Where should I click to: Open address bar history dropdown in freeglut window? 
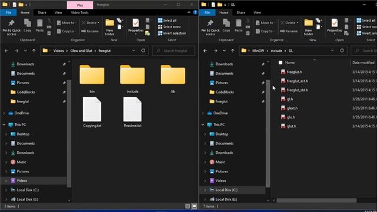point(134,51)
